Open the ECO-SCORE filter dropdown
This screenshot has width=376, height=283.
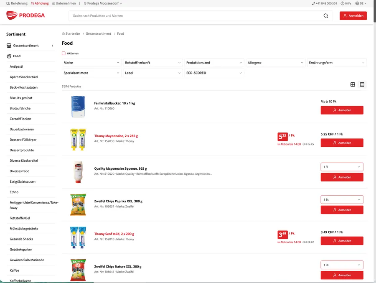214,73
